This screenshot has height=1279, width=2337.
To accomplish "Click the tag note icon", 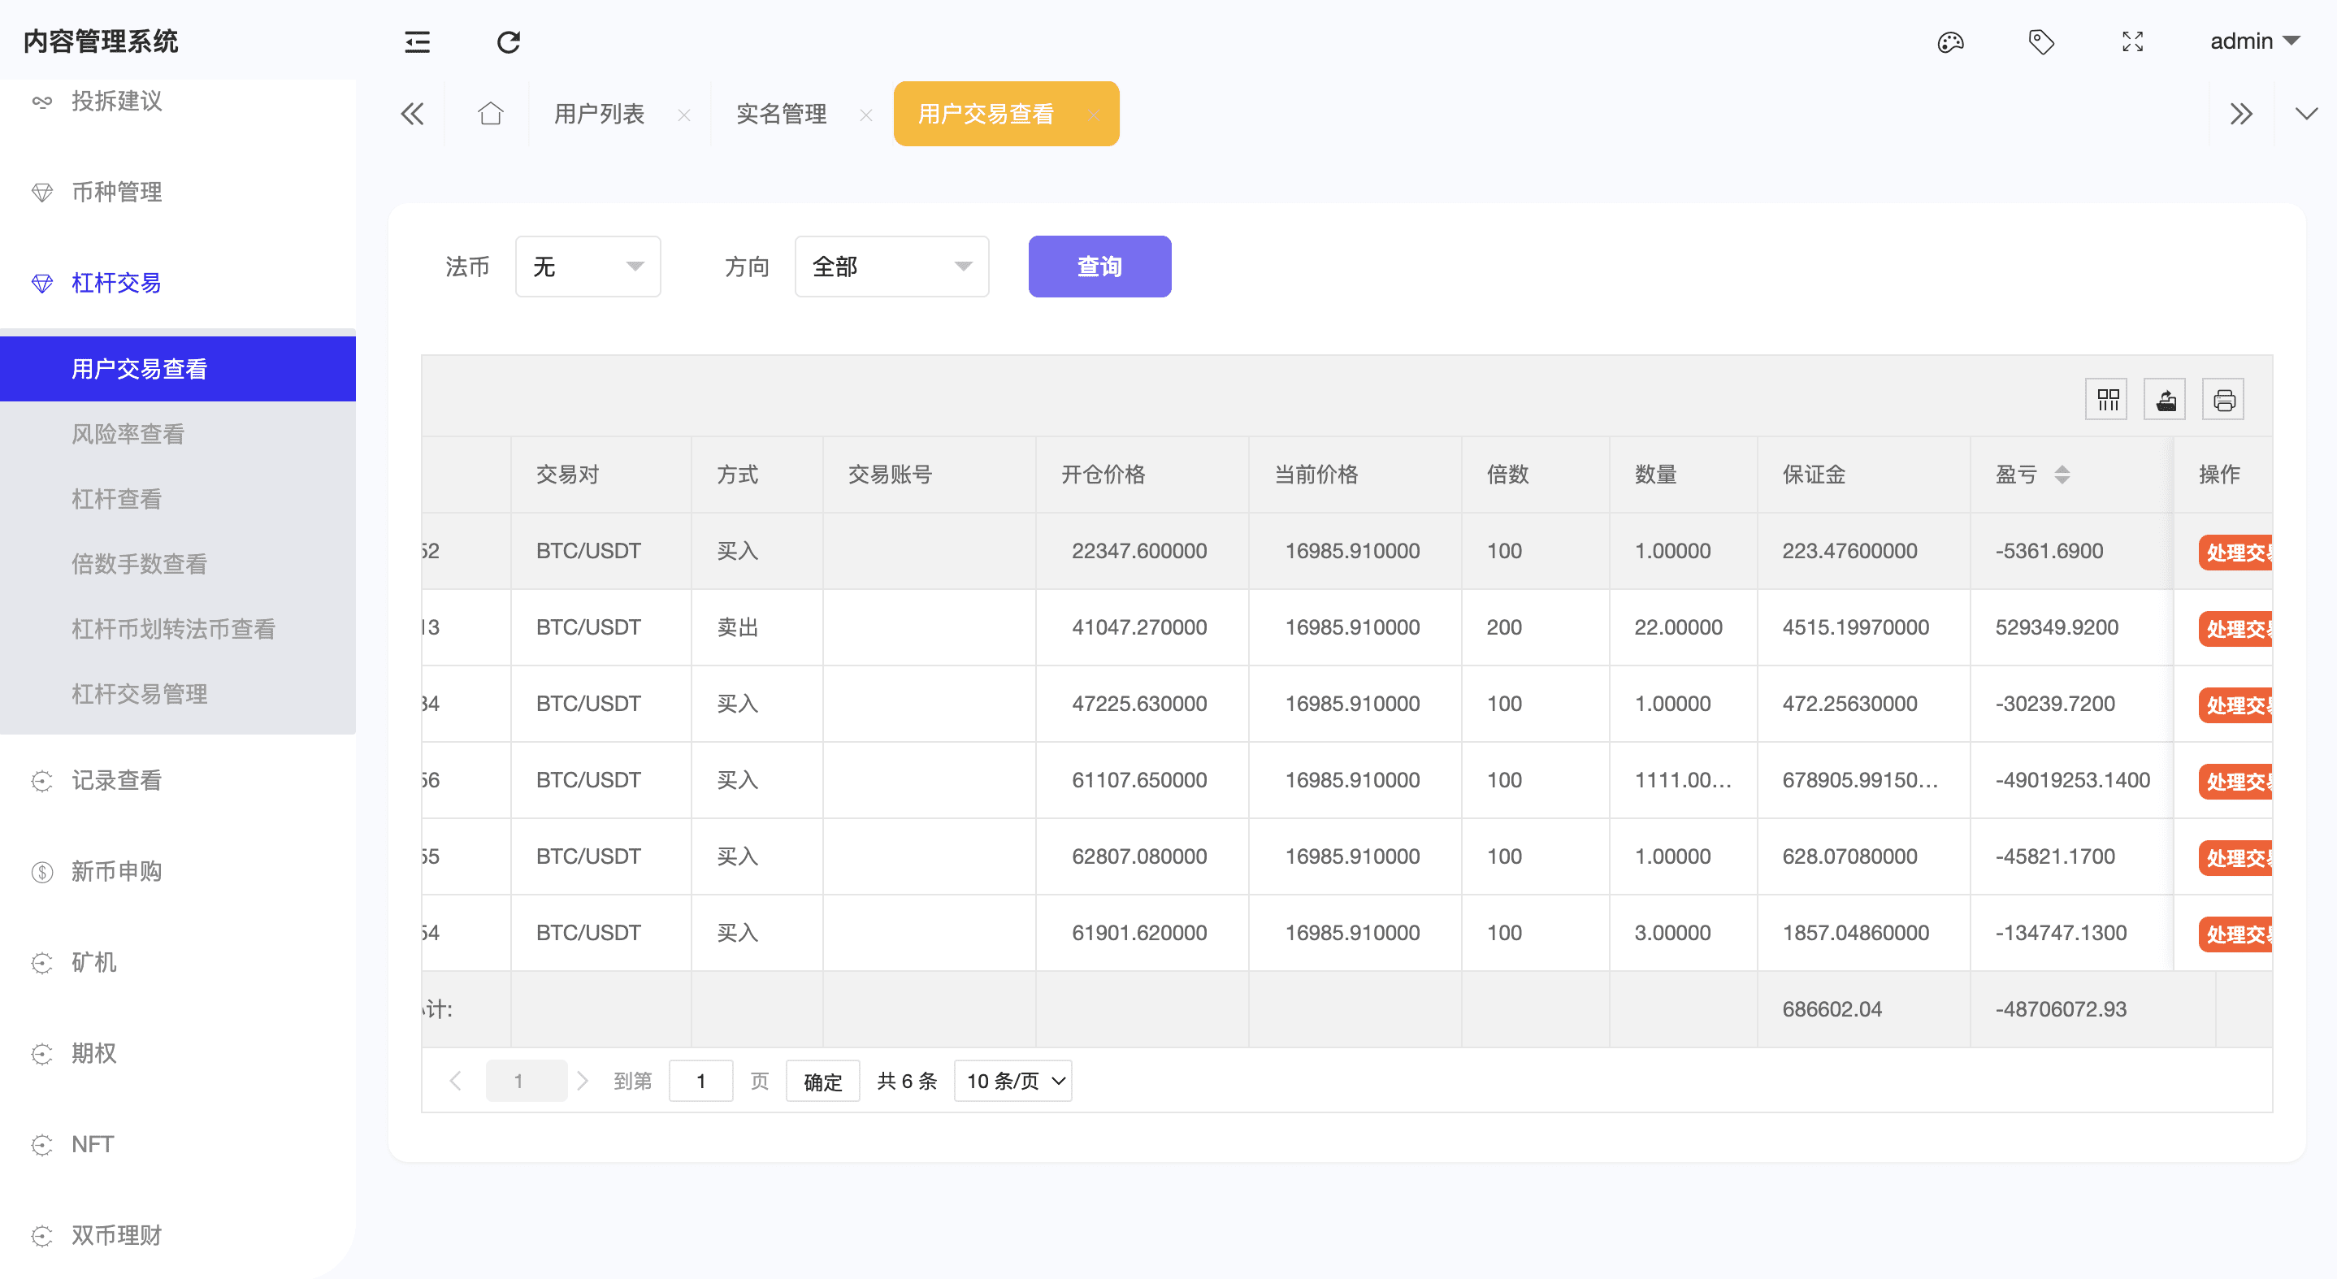I will [2040, 41].
